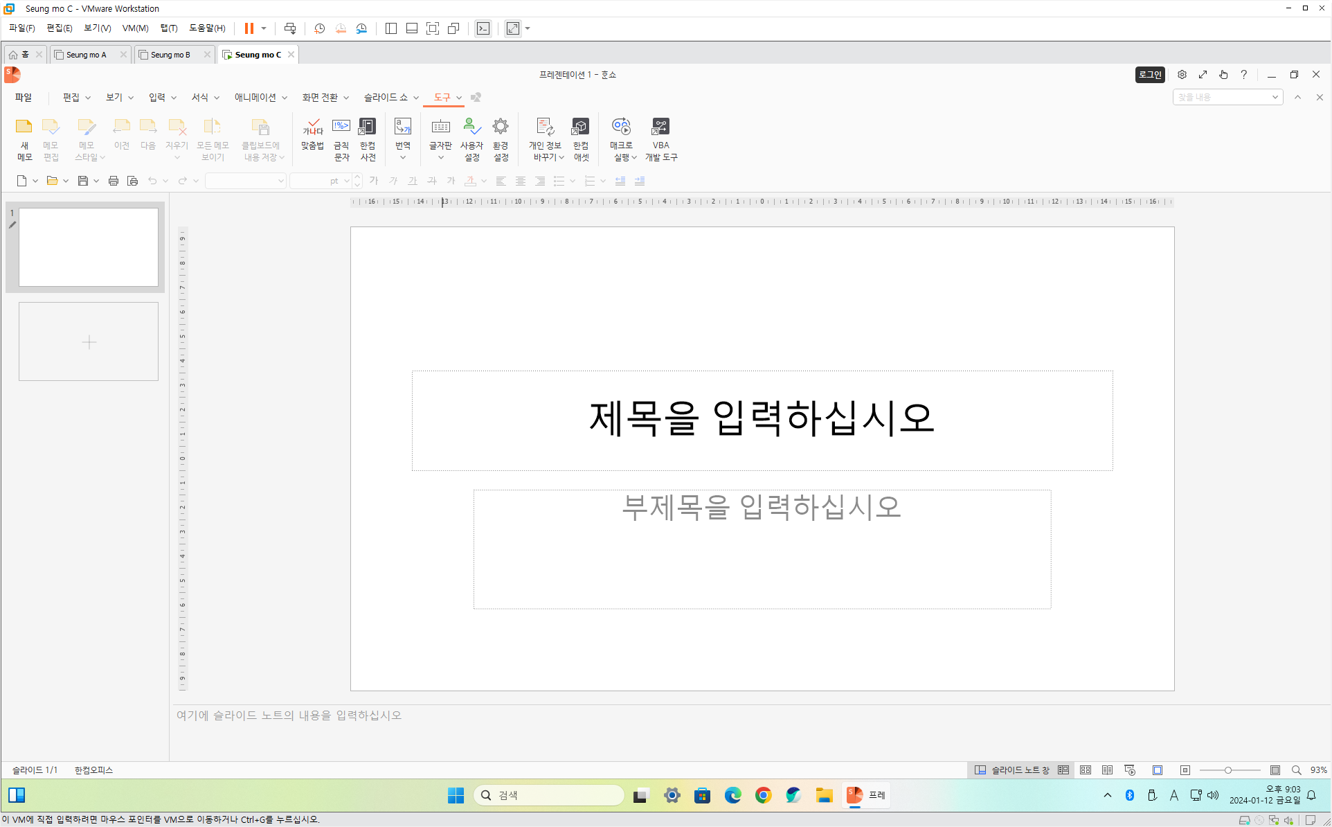Click the add new slide placeholder
The width and height of the screenshot is (1332, 827).
click(89, 341)
